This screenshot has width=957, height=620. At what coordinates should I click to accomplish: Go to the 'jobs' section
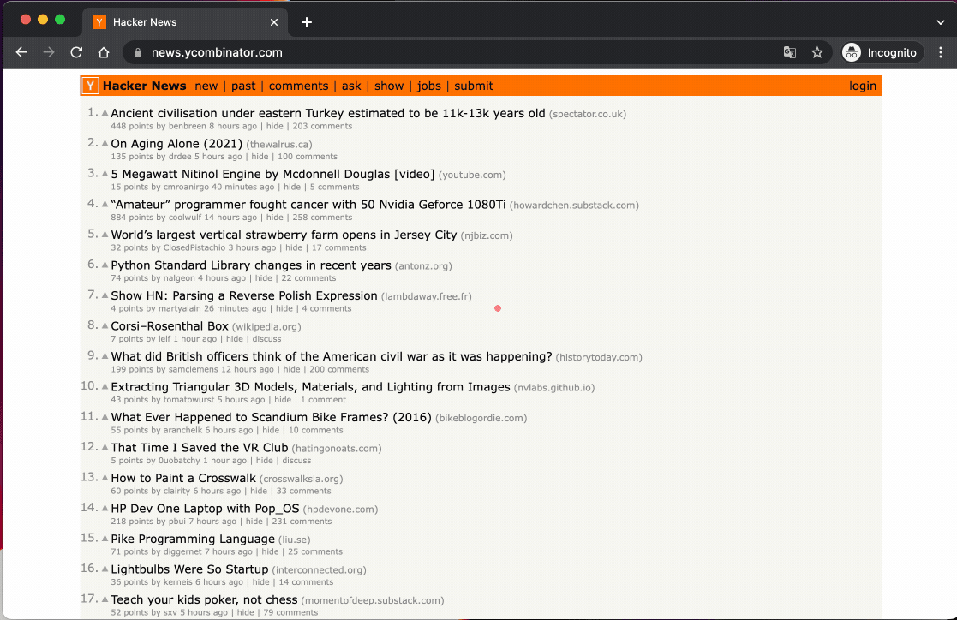[429, 86]
